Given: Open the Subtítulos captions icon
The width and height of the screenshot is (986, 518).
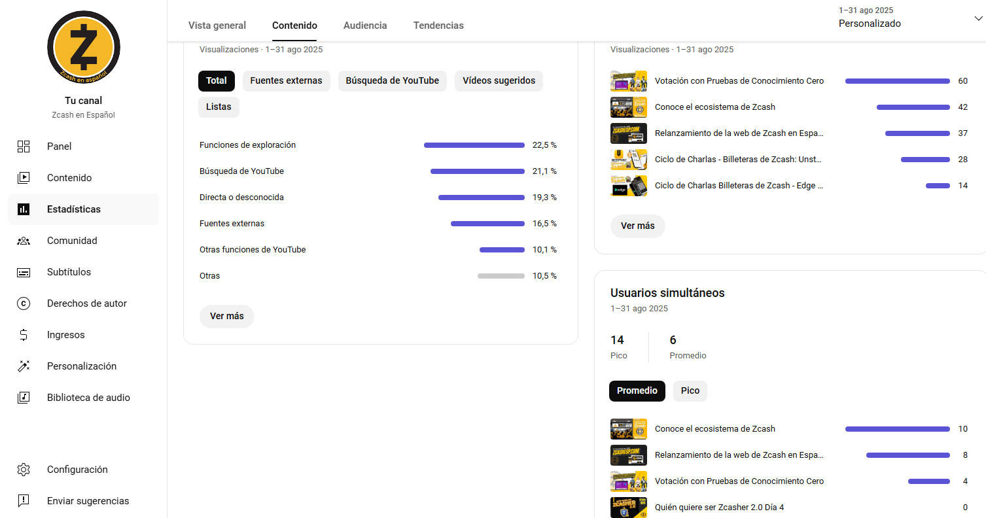Looking at the screenshot, I should [24, 272].
